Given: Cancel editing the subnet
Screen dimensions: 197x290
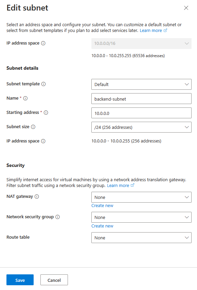Looking at the screenshot, I should (54, 280).
